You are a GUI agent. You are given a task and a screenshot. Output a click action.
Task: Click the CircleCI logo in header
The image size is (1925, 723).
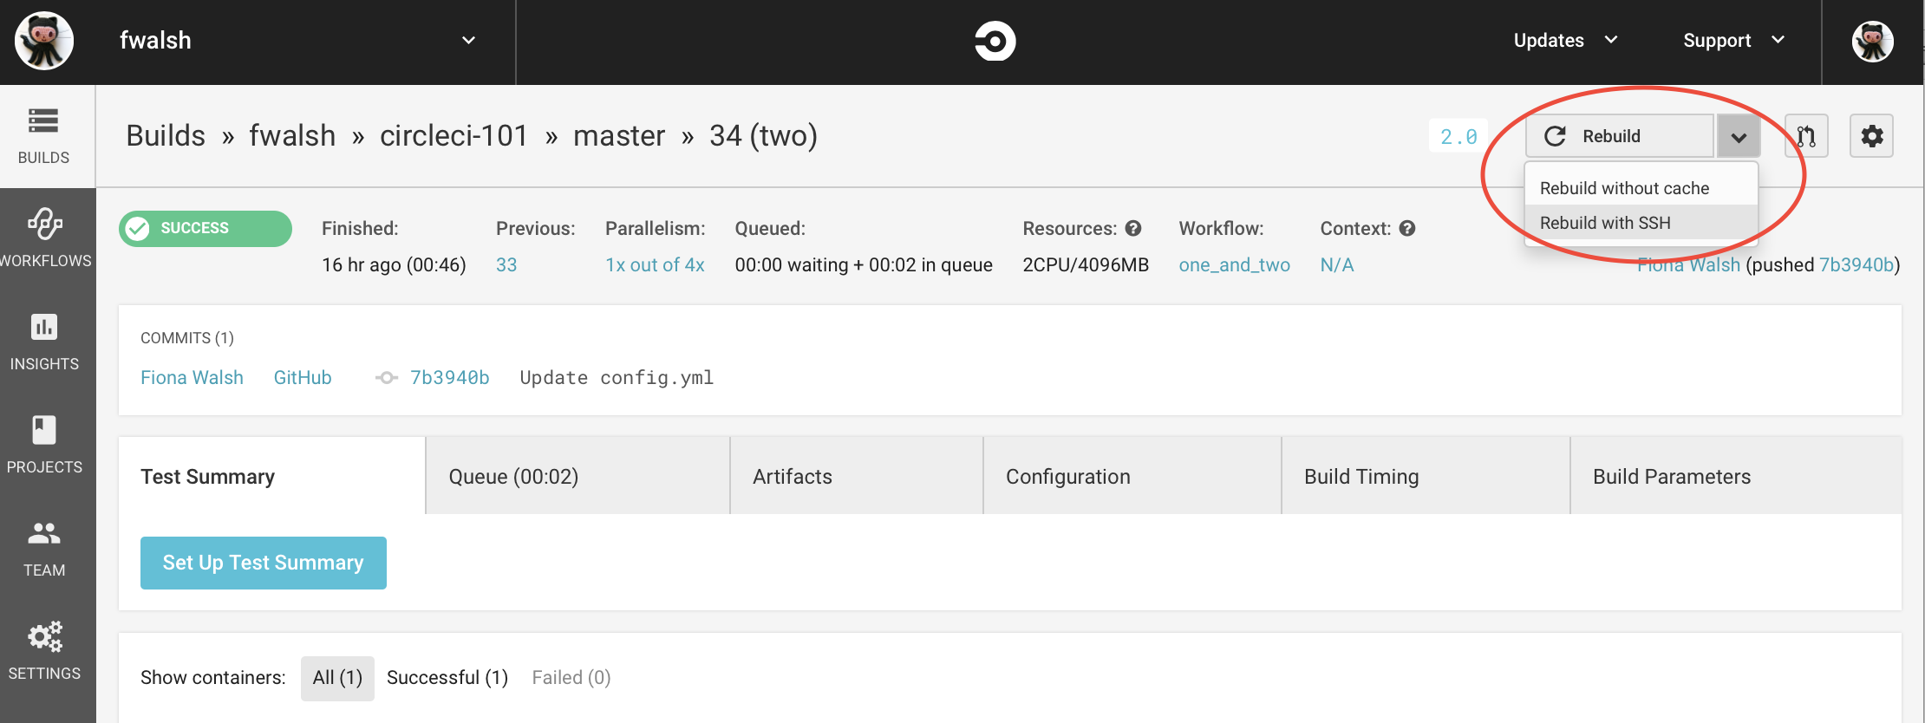[x=995, y=41]
